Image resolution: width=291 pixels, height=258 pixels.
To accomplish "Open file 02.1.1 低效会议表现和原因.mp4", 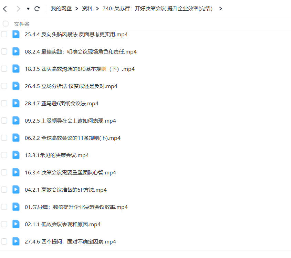I will point(63,224).
